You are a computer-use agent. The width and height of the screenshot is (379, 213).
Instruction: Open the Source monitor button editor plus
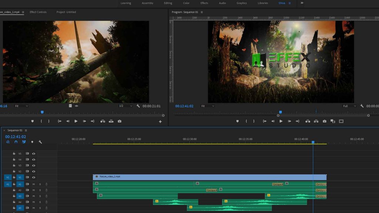tap(160, 121)
